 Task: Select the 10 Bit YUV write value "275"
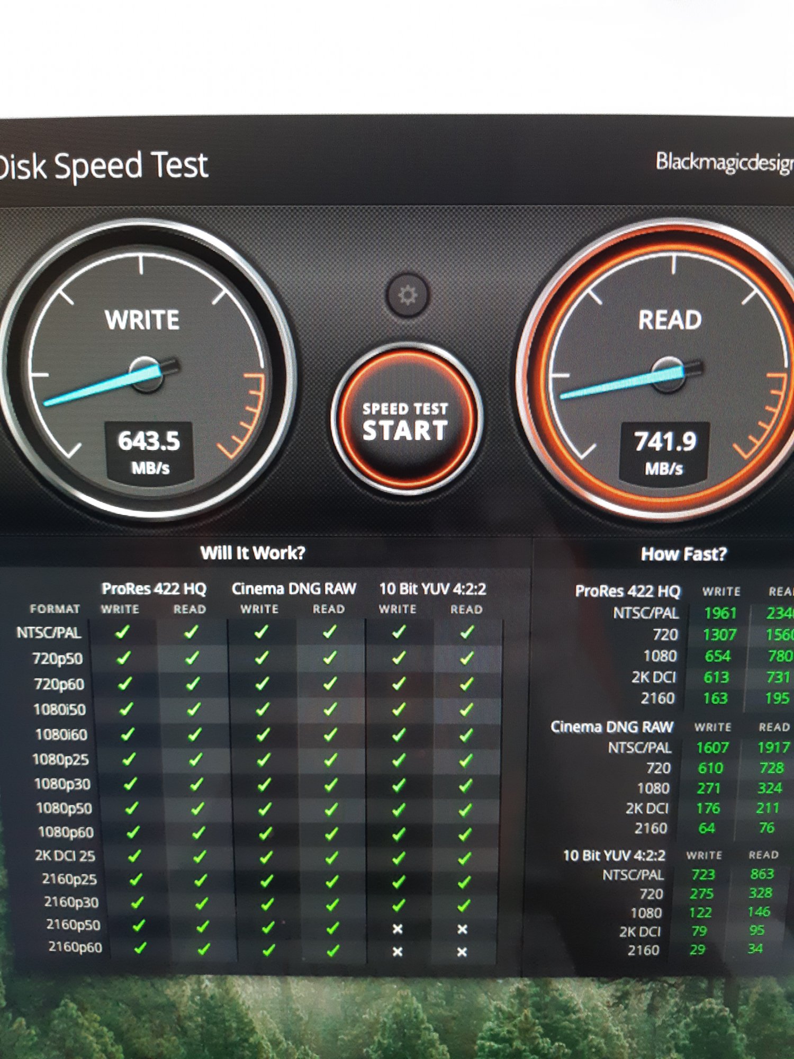tap(701, 894)
